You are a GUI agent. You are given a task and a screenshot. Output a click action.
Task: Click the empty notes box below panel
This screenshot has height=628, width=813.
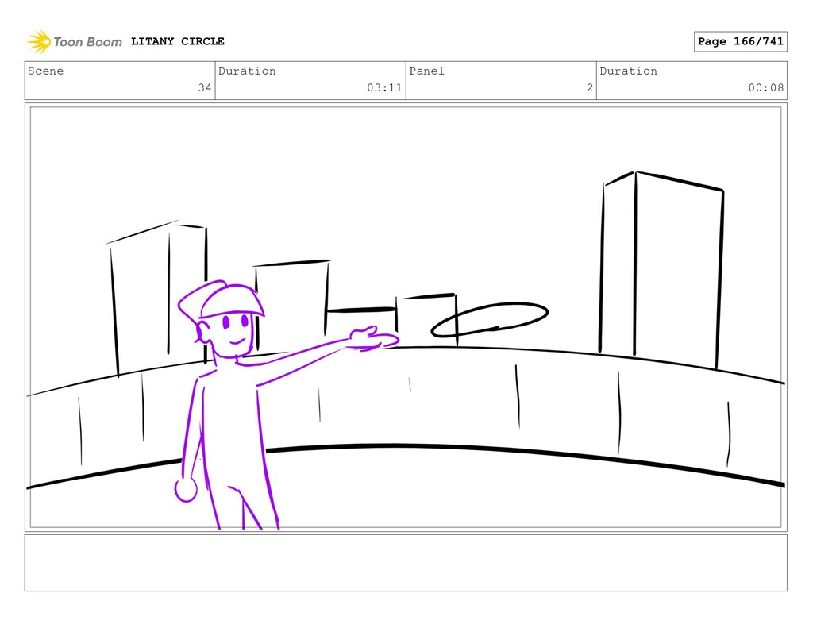(406, 563)
